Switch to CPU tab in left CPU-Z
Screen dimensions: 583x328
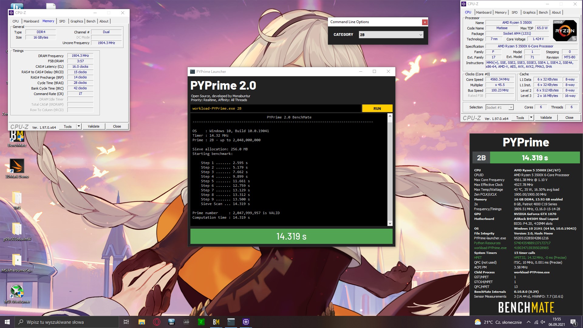[x=15, y=21]
